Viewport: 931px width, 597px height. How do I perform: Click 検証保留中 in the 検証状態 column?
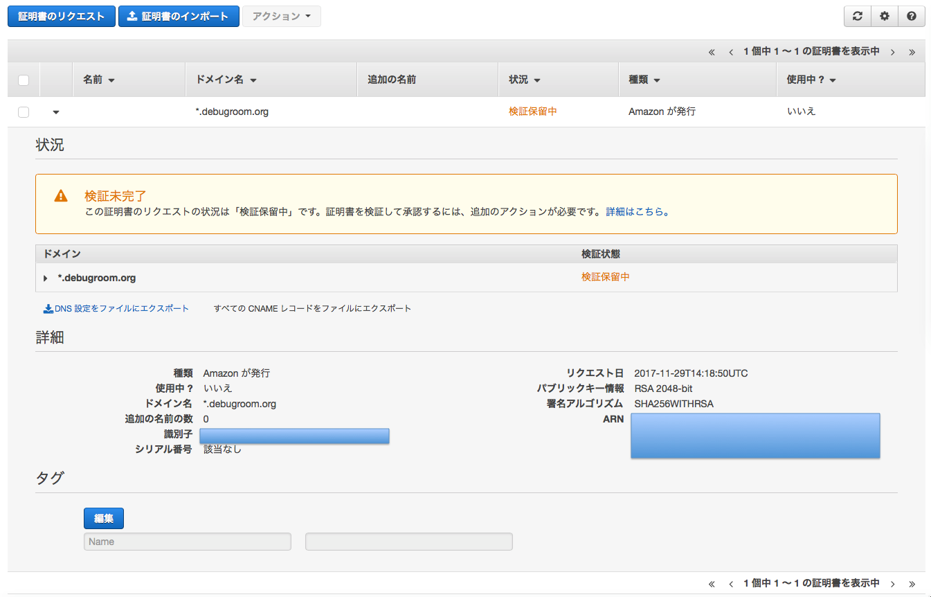point(606,277)
